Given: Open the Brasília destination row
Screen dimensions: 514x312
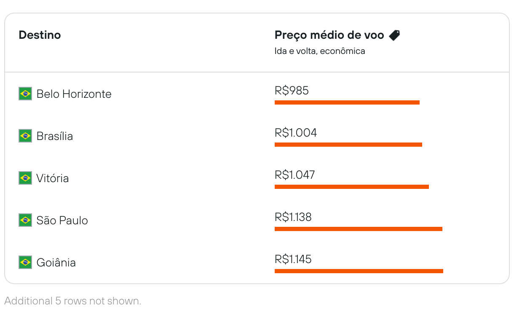Looking at the screenshot, I should click(54, 136).
